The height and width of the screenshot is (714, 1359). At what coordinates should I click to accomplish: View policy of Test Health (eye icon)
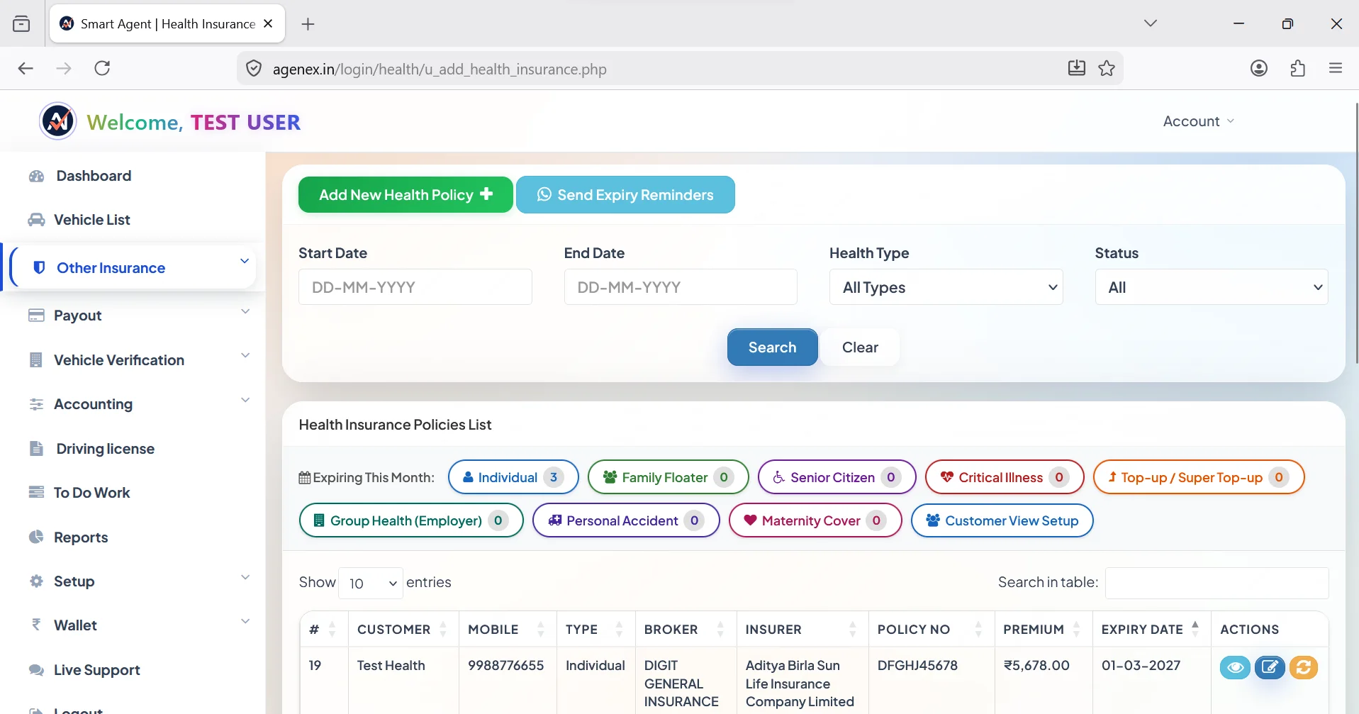point(1235,667)
